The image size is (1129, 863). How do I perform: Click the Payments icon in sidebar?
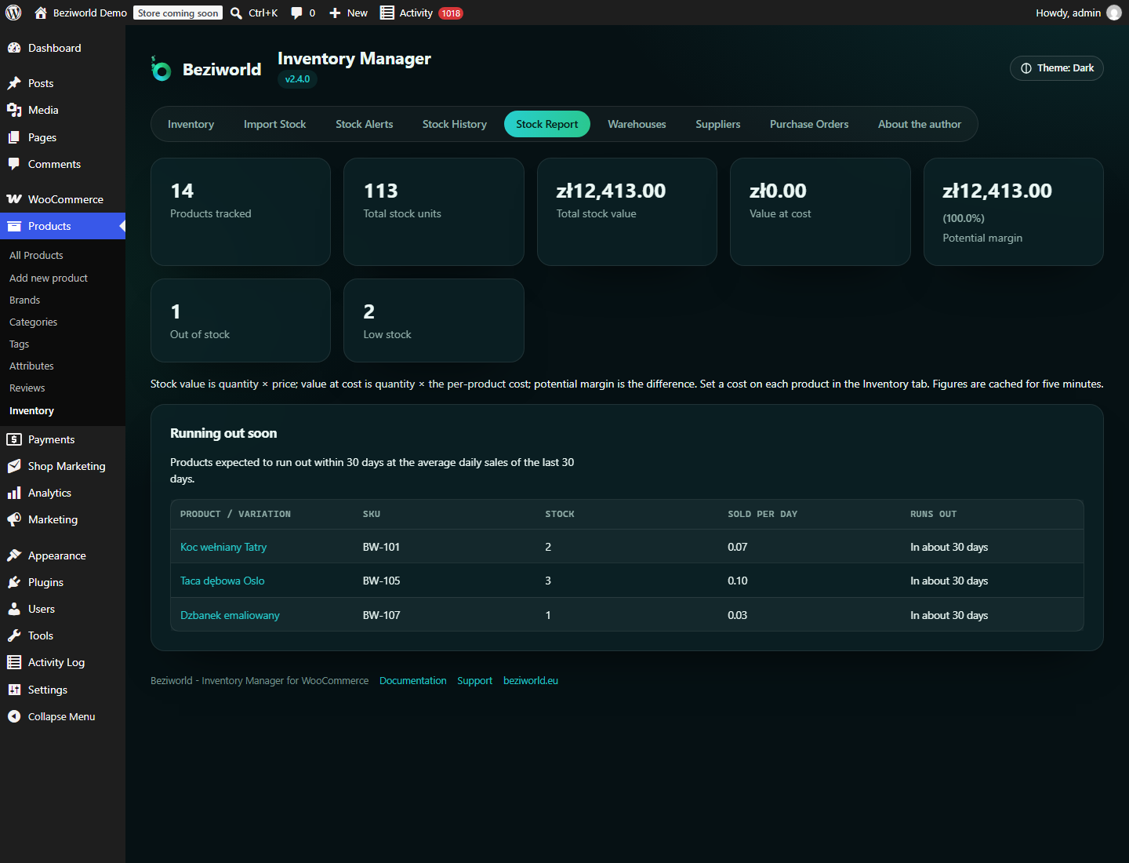coord(14,439)
